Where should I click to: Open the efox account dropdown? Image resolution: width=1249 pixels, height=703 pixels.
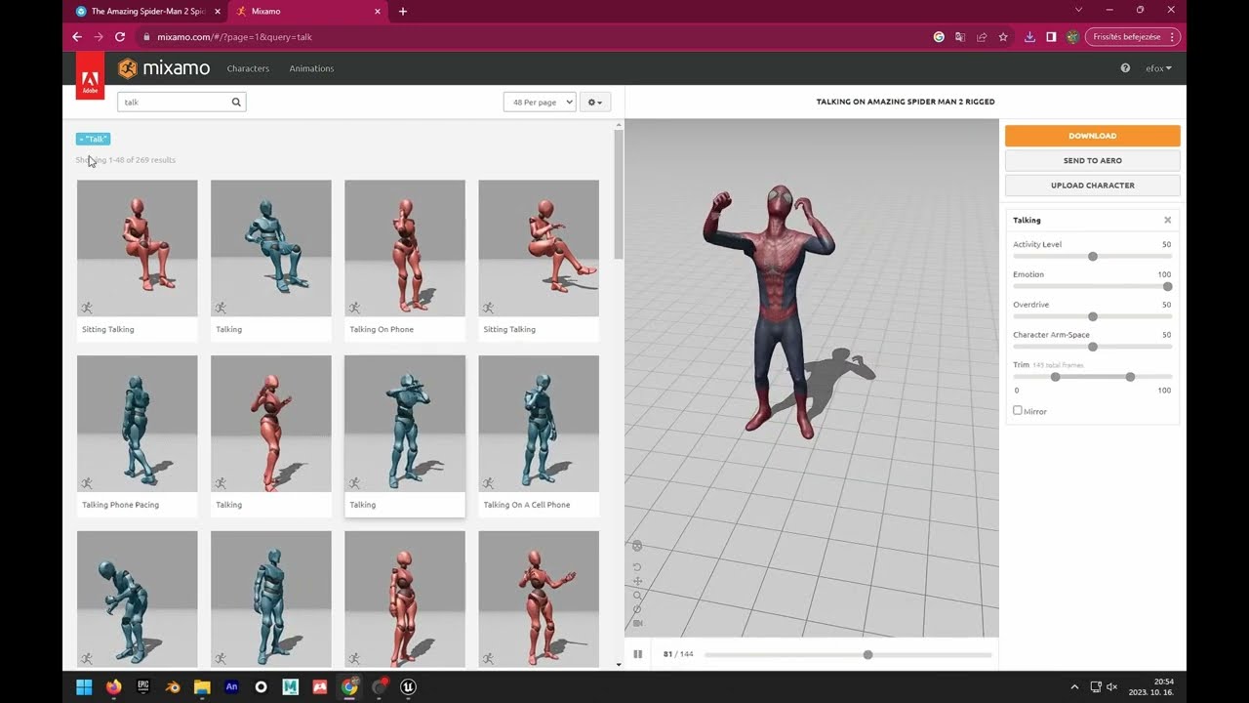click(x=1158, y=68)
